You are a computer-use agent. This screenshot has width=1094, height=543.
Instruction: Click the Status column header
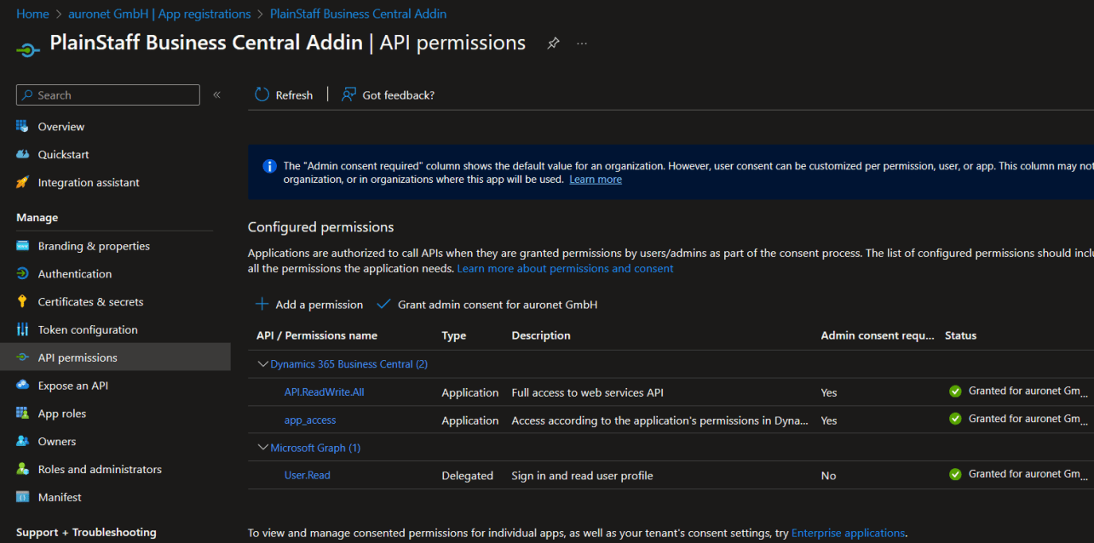960,335
